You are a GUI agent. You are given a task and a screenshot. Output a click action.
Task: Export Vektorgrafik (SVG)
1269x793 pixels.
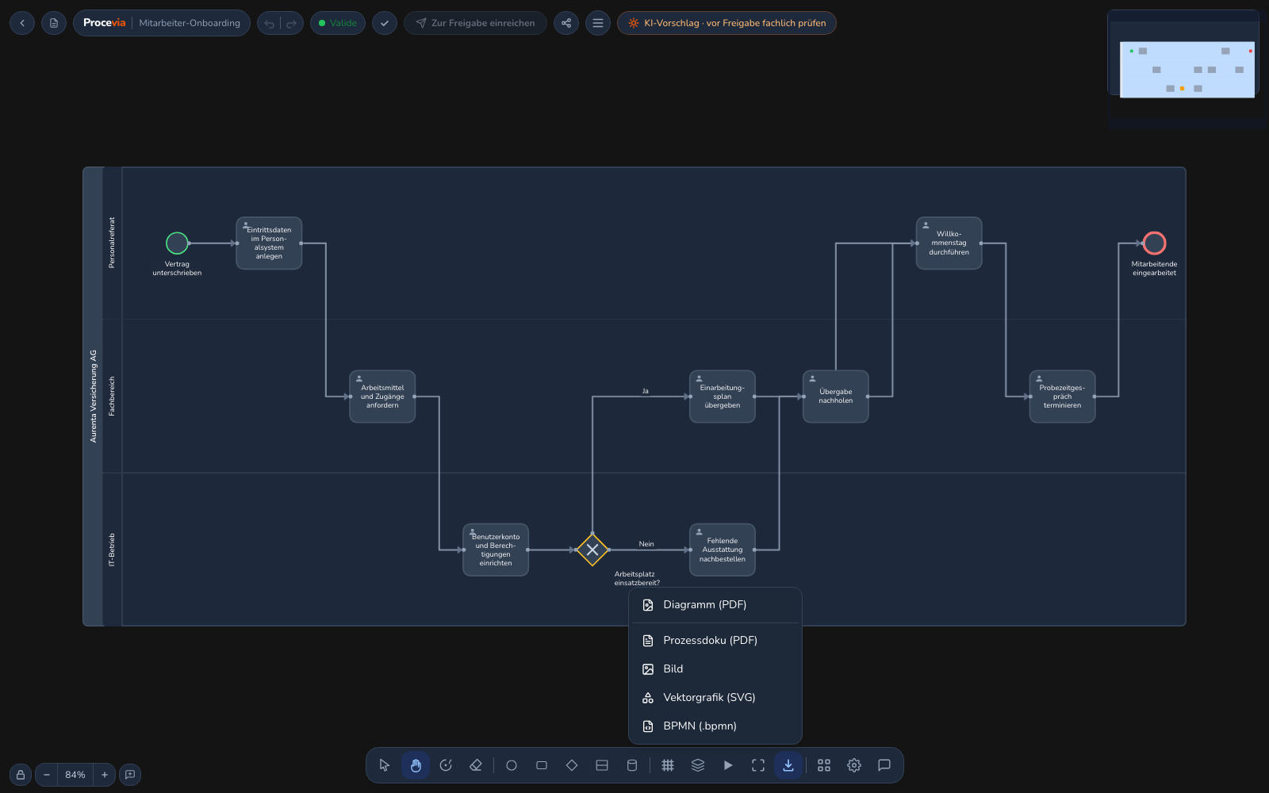click(x=715, y=697)
